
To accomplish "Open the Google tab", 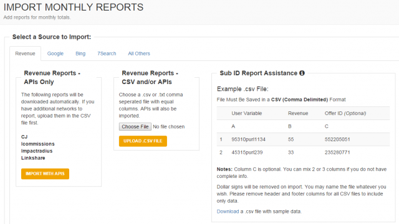I will [55, 54].
